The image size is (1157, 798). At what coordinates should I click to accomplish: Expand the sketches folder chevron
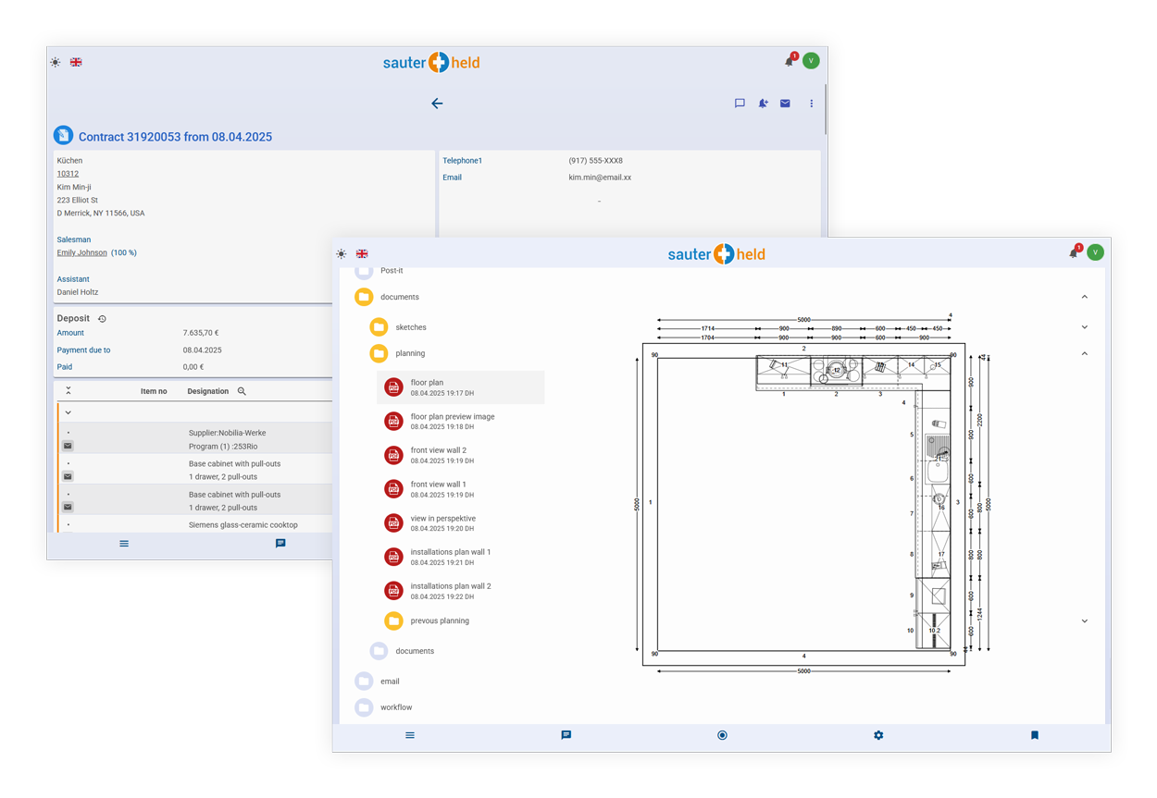click(1085, 327)
